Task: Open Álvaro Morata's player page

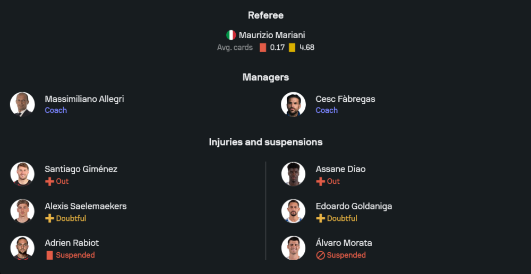Action: 344,243
